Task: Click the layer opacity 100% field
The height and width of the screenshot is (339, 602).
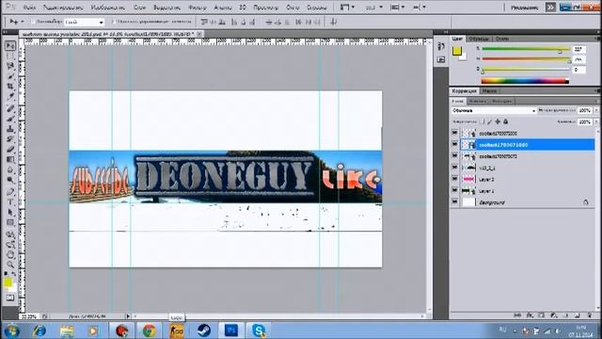Action: tap(585, 110)
